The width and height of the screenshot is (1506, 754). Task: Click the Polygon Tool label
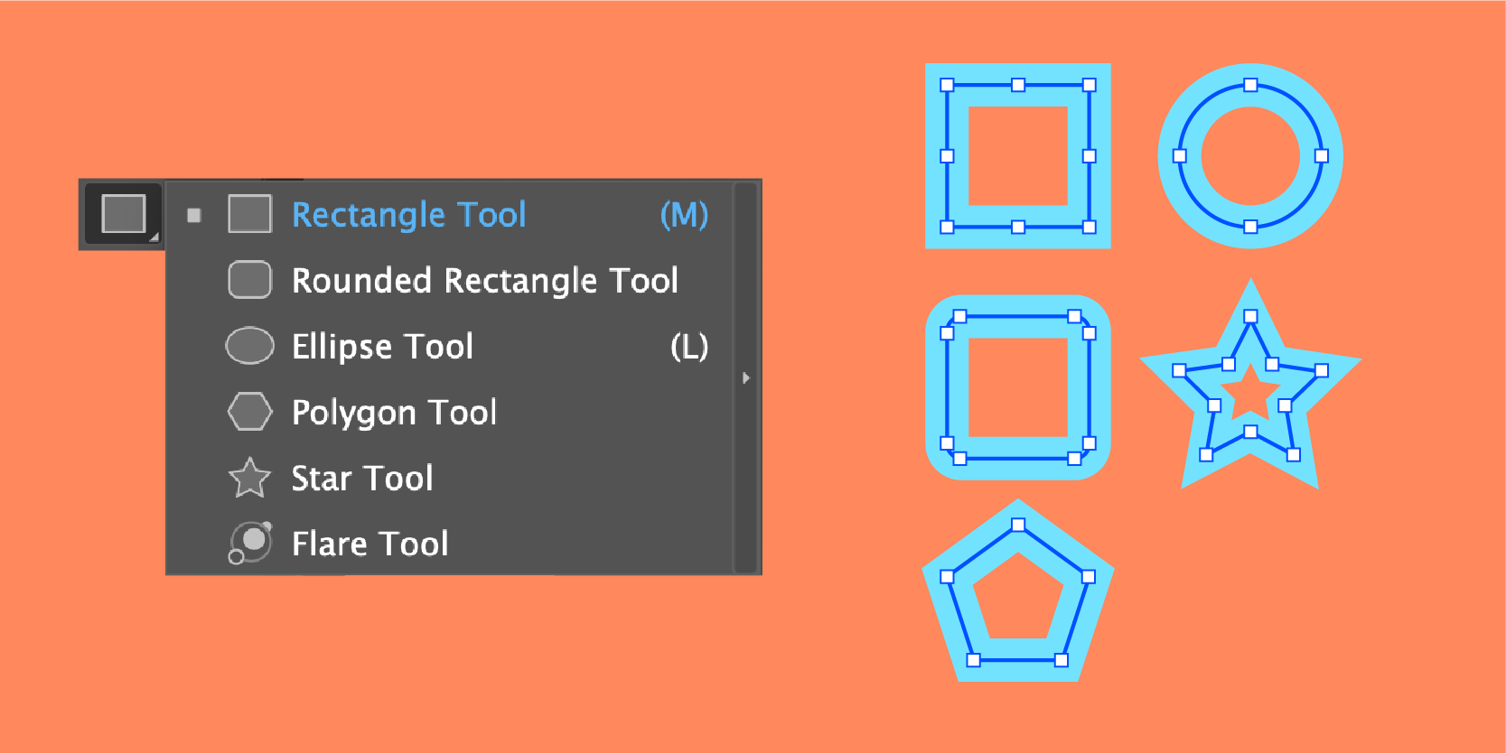[394, 413]
